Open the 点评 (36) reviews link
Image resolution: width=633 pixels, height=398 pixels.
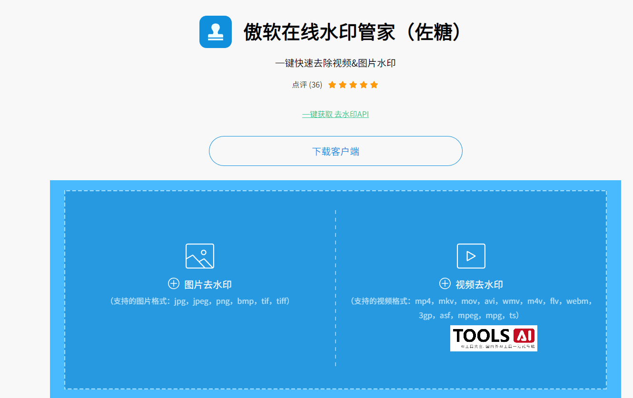click(307, 85)
